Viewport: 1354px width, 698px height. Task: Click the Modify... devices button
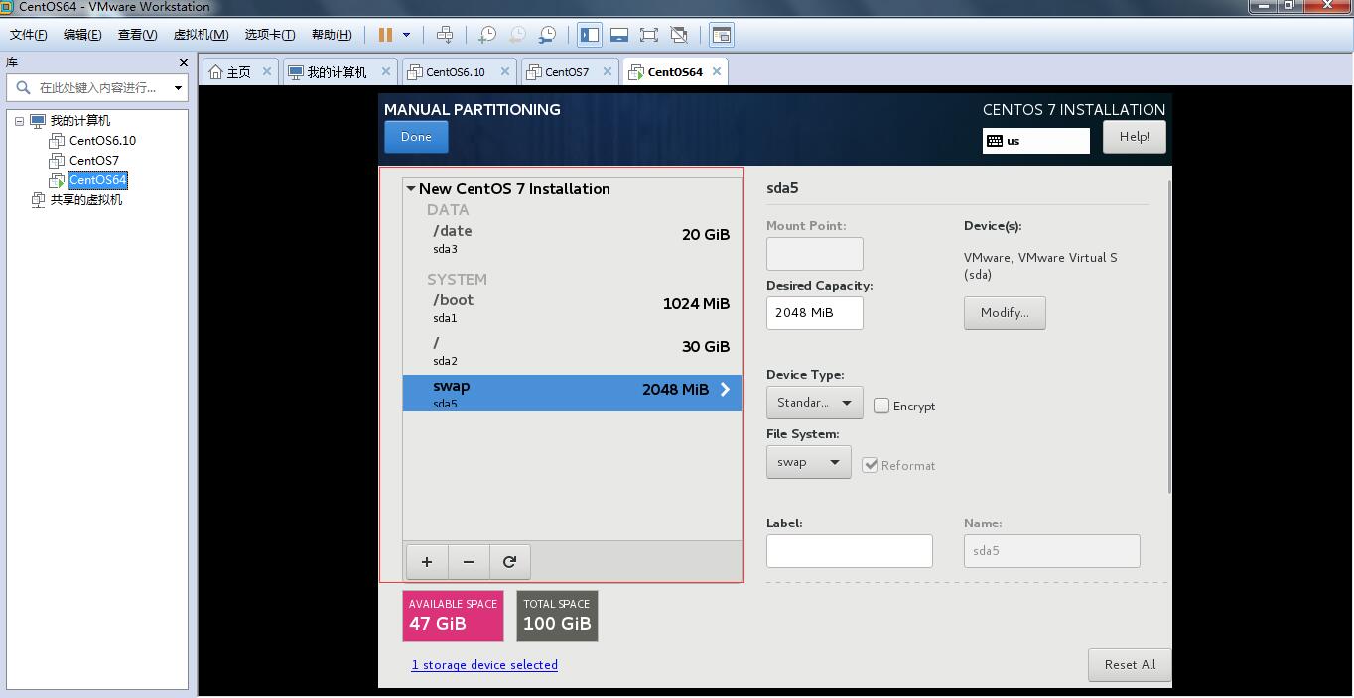[x=1005, y=313]
